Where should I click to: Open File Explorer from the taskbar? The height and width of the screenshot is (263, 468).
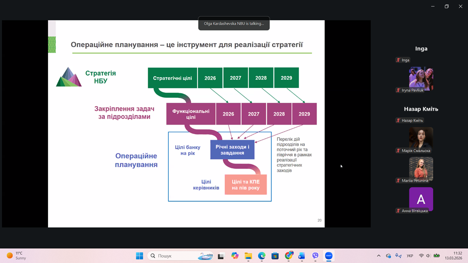click(x=248, y=256)
